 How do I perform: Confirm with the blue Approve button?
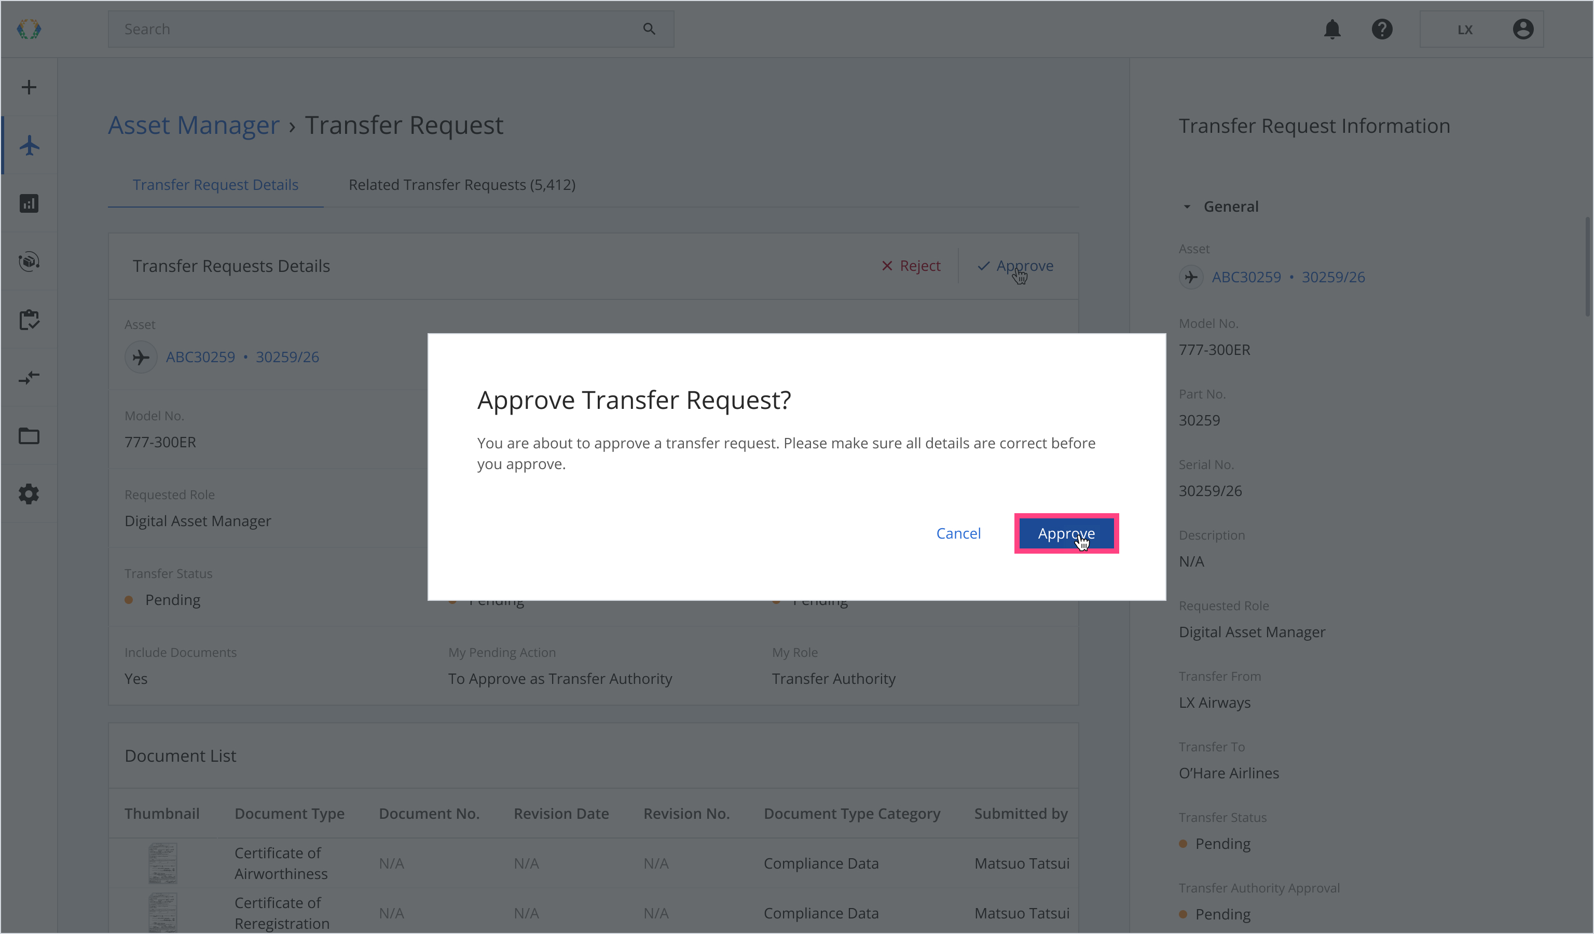pyautogui.click(x=1066, y=533)
